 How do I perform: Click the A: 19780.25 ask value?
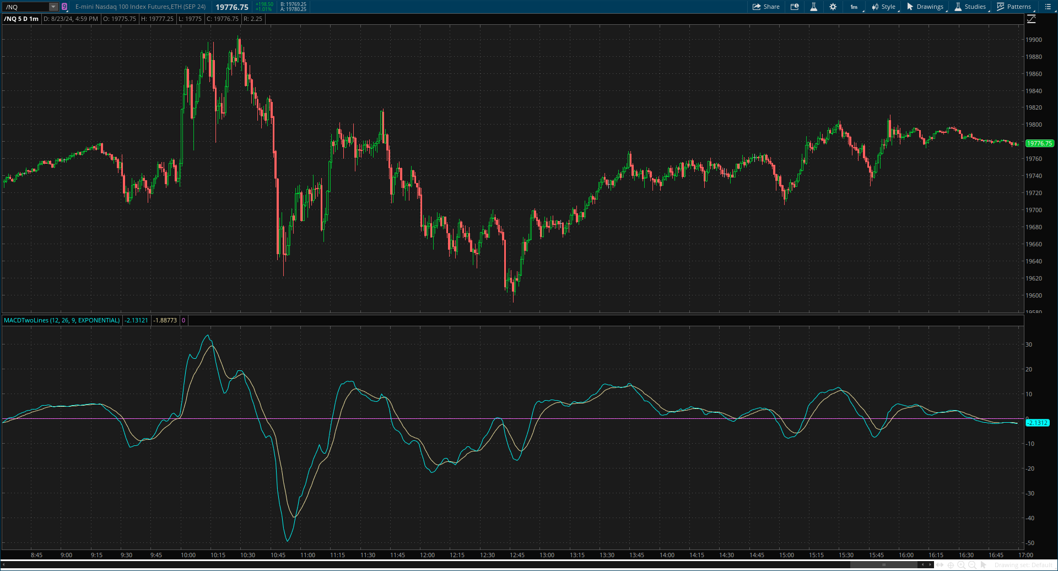[x=293, y=9]
